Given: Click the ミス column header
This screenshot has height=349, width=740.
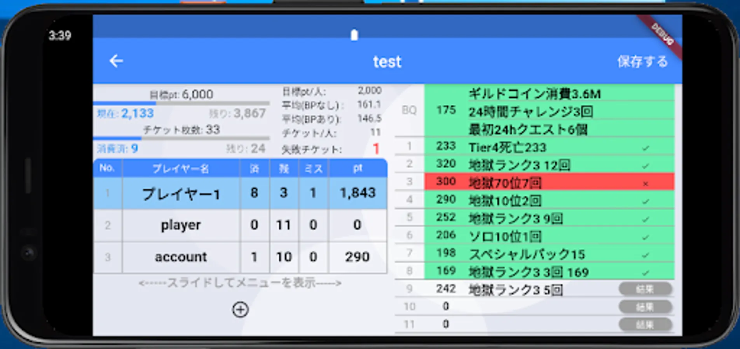Looking at the screenshot, I should (x=314, y=168).
